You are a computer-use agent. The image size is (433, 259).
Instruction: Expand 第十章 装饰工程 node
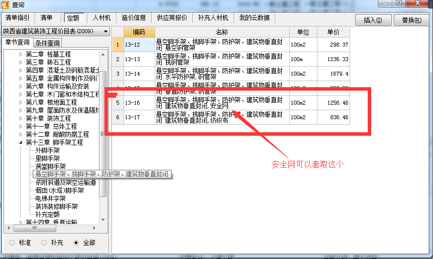[x=21, y=118]
